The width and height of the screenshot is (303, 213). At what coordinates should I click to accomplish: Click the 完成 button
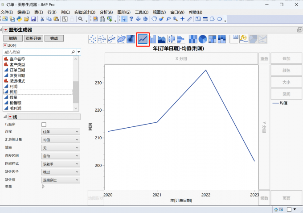tap(54, 38)
